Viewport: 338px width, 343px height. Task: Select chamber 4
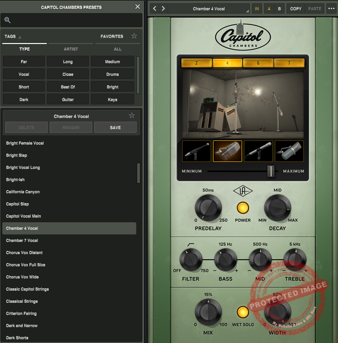click(x=227, y=63)
